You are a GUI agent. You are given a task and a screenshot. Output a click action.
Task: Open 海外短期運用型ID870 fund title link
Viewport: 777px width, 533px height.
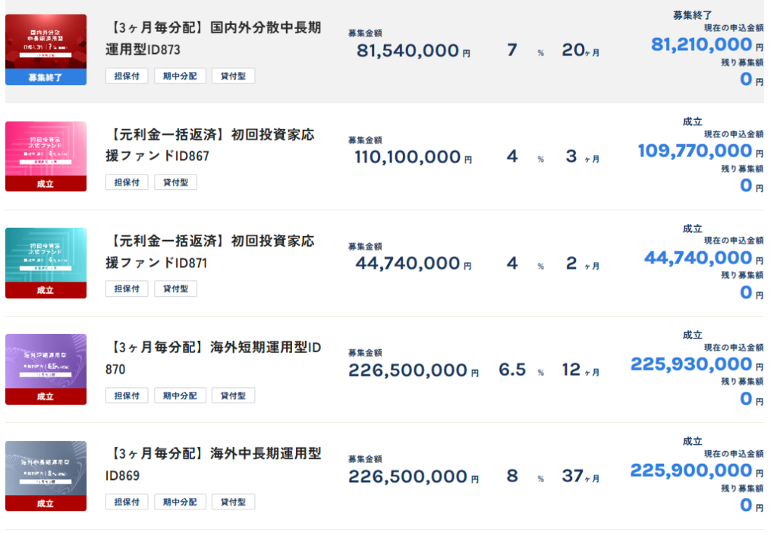[x=213, y=358]
